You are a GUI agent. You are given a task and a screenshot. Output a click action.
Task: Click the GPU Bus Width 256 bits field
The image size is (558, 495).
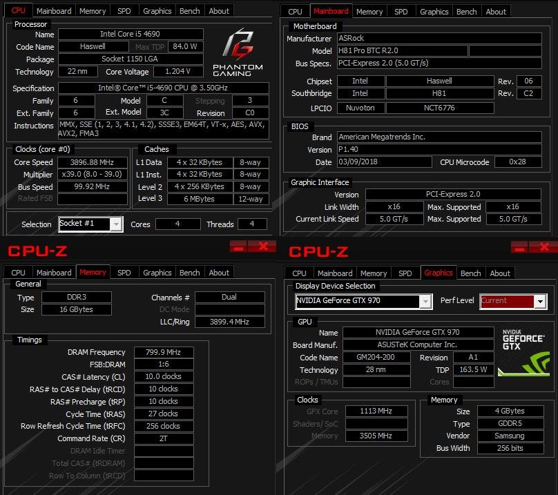[510, 448]
